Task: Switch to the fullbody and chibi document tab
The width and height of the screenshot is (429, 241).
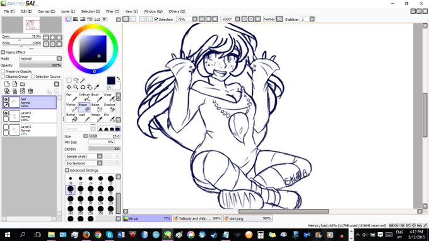Action: (x=197, y=218)
